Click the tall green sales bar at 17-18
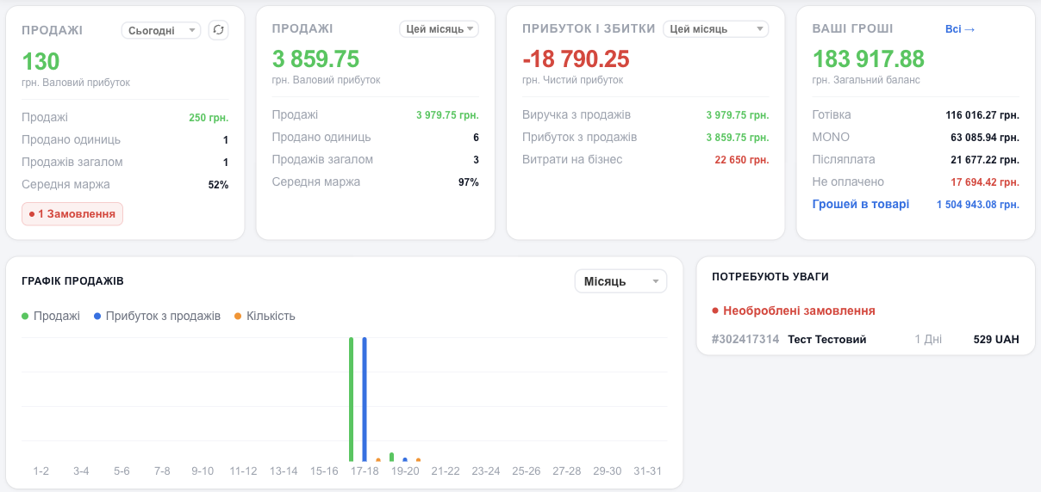The image size is (1041, 492). 352,399
